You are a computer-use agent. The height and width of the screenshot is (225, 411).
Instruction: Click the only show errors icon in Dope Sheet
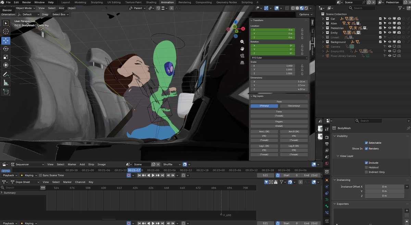tap(276, 182)
